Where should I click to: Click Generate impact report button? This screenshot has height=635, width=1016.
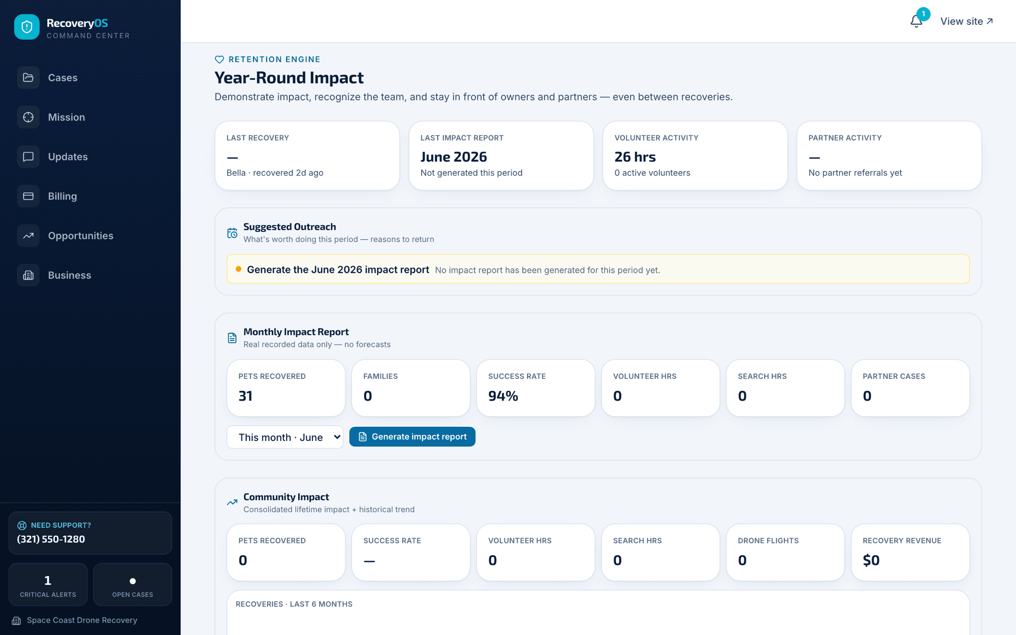point(412,437)
